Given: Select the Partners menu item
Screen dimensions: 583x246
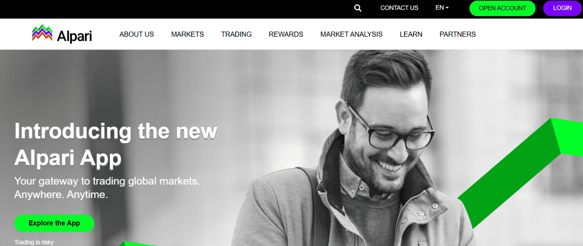Looking at the screenshot, I should coord(458,34).
